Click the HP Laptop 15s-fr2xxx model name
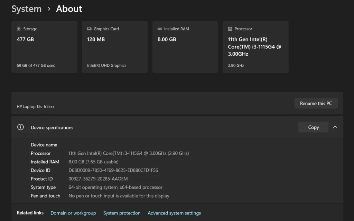354x221 pixels. pyautogui.click(x=35, y=107)
